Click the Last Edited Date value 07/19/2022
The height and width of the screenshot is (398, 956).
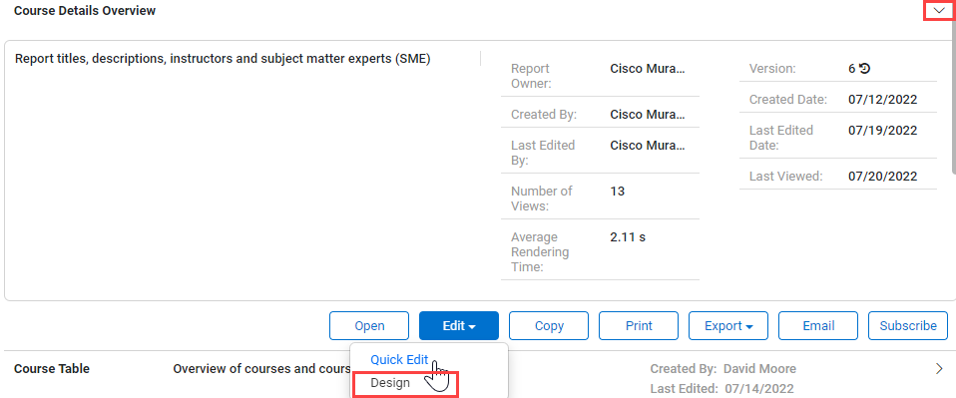(883, 131)
